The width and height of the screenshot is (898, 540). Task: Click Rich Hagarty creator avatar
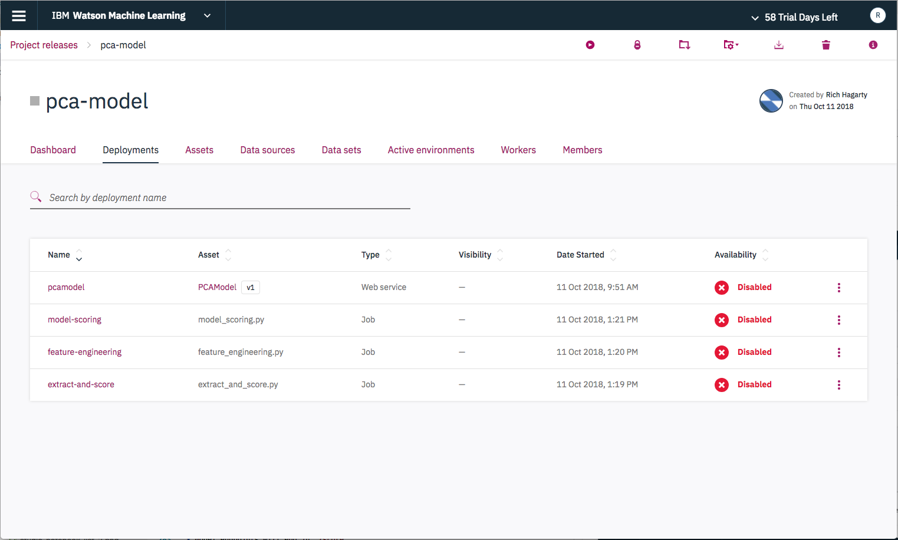click(x=771, y=101)
